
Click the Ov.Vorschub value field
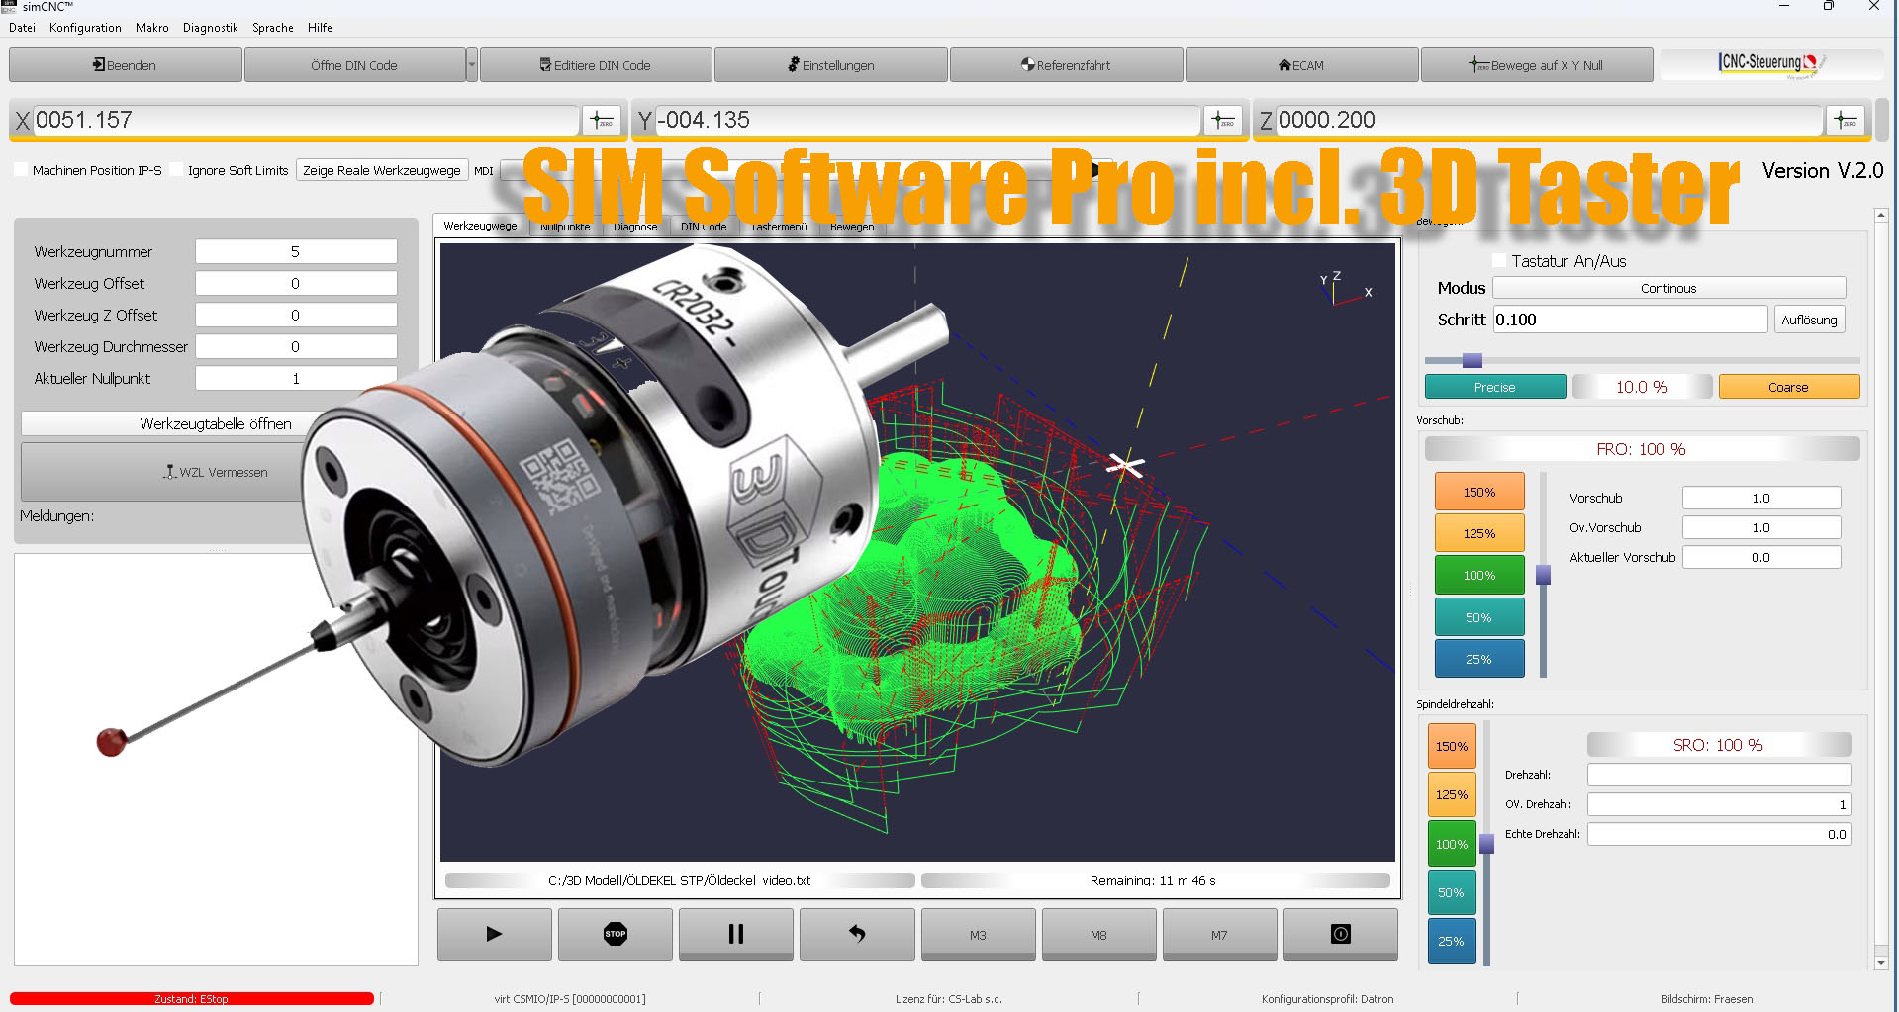click(x=1761, y=527)
